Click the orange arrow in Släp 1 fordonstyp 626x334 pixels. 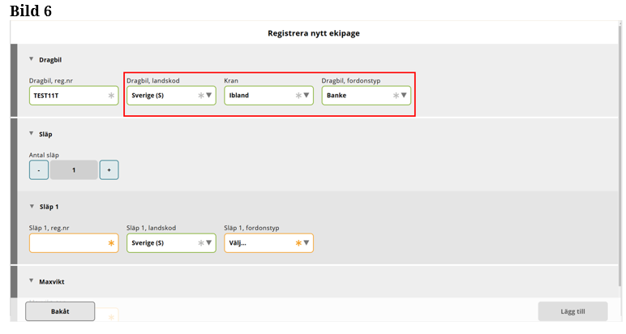(x=307, y=243)
